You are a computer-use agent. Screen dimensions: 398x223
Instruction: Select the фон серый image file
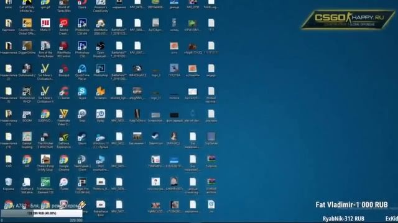tap(174, 116)
